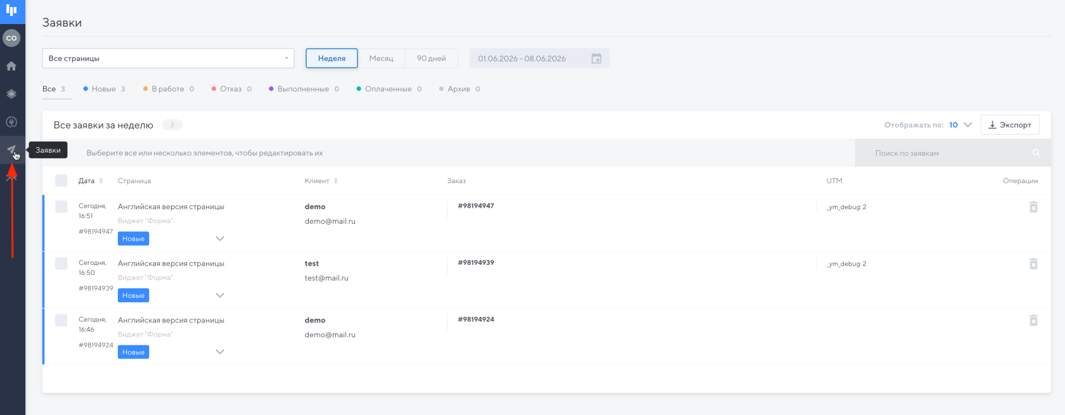The height and width of the screenshot is (415, 1065).
Task: Click email test@mail.ru
Action: [326, 278]
